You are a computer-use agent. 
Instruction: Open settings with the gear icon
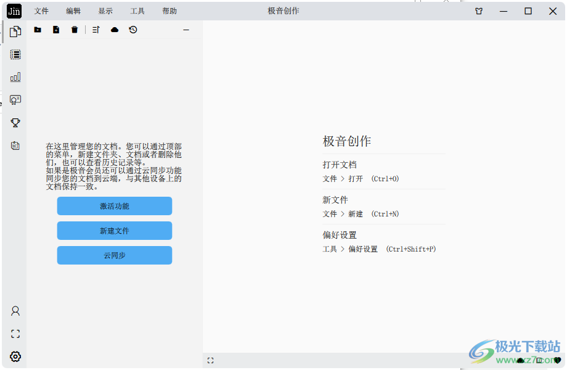coord(15,356)
